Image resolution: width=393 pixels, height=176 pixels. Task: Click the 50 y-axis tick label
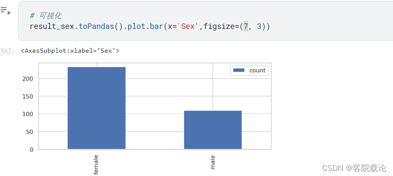[x=29, y=132]
